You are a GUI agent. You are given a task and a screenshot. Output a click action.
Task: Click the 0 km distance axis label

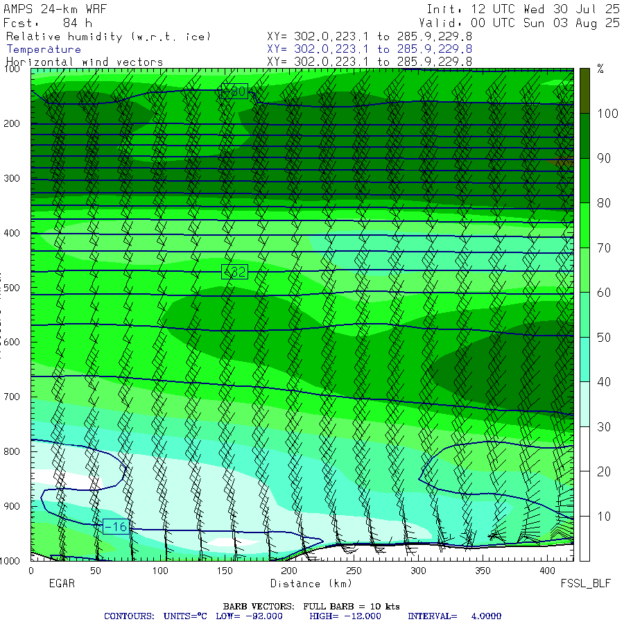click(31, 571)
